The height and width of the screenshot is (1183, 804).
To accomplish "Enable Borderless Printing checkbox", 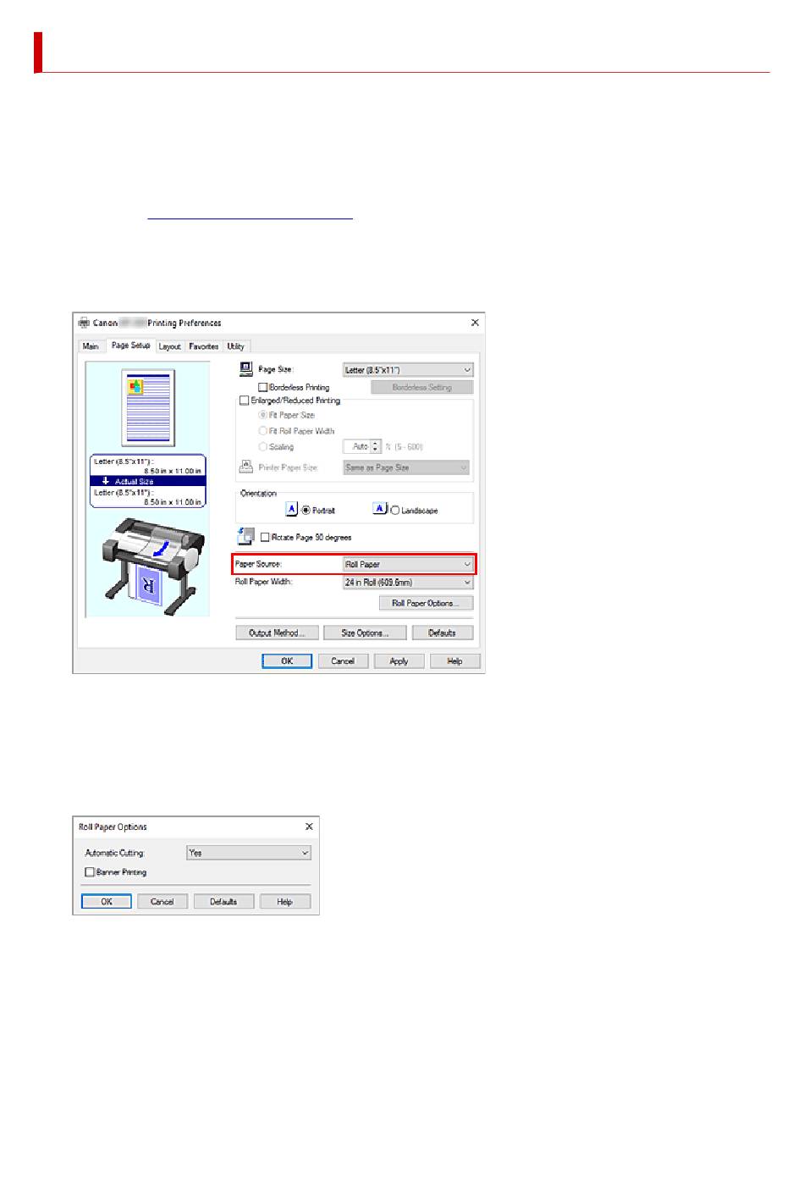I will click(263, 387).
